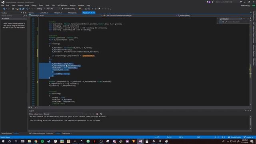Open the Build menu

27,5
